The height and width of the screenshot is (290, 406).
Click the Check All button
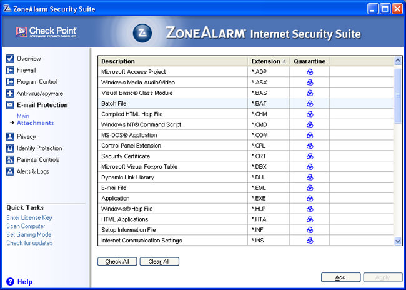[x=117, y=261]
